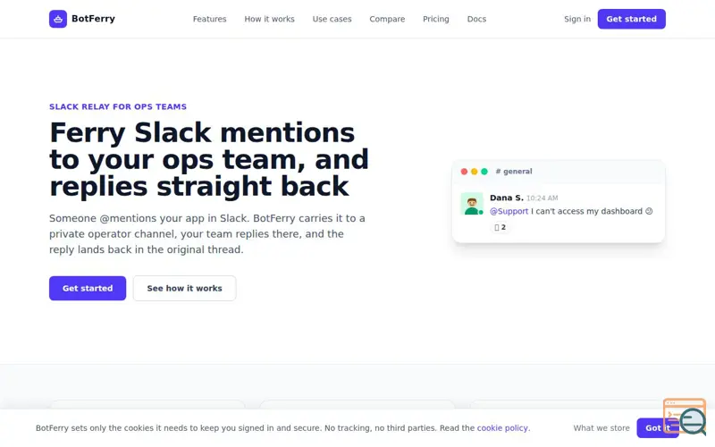Open the Features nav item
The width and height of the screenshot is (715, 447).
[x=209, y=19]
